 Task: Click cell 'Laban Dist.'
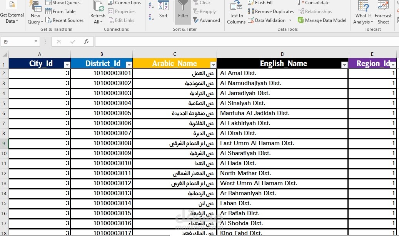click(282, 204)
